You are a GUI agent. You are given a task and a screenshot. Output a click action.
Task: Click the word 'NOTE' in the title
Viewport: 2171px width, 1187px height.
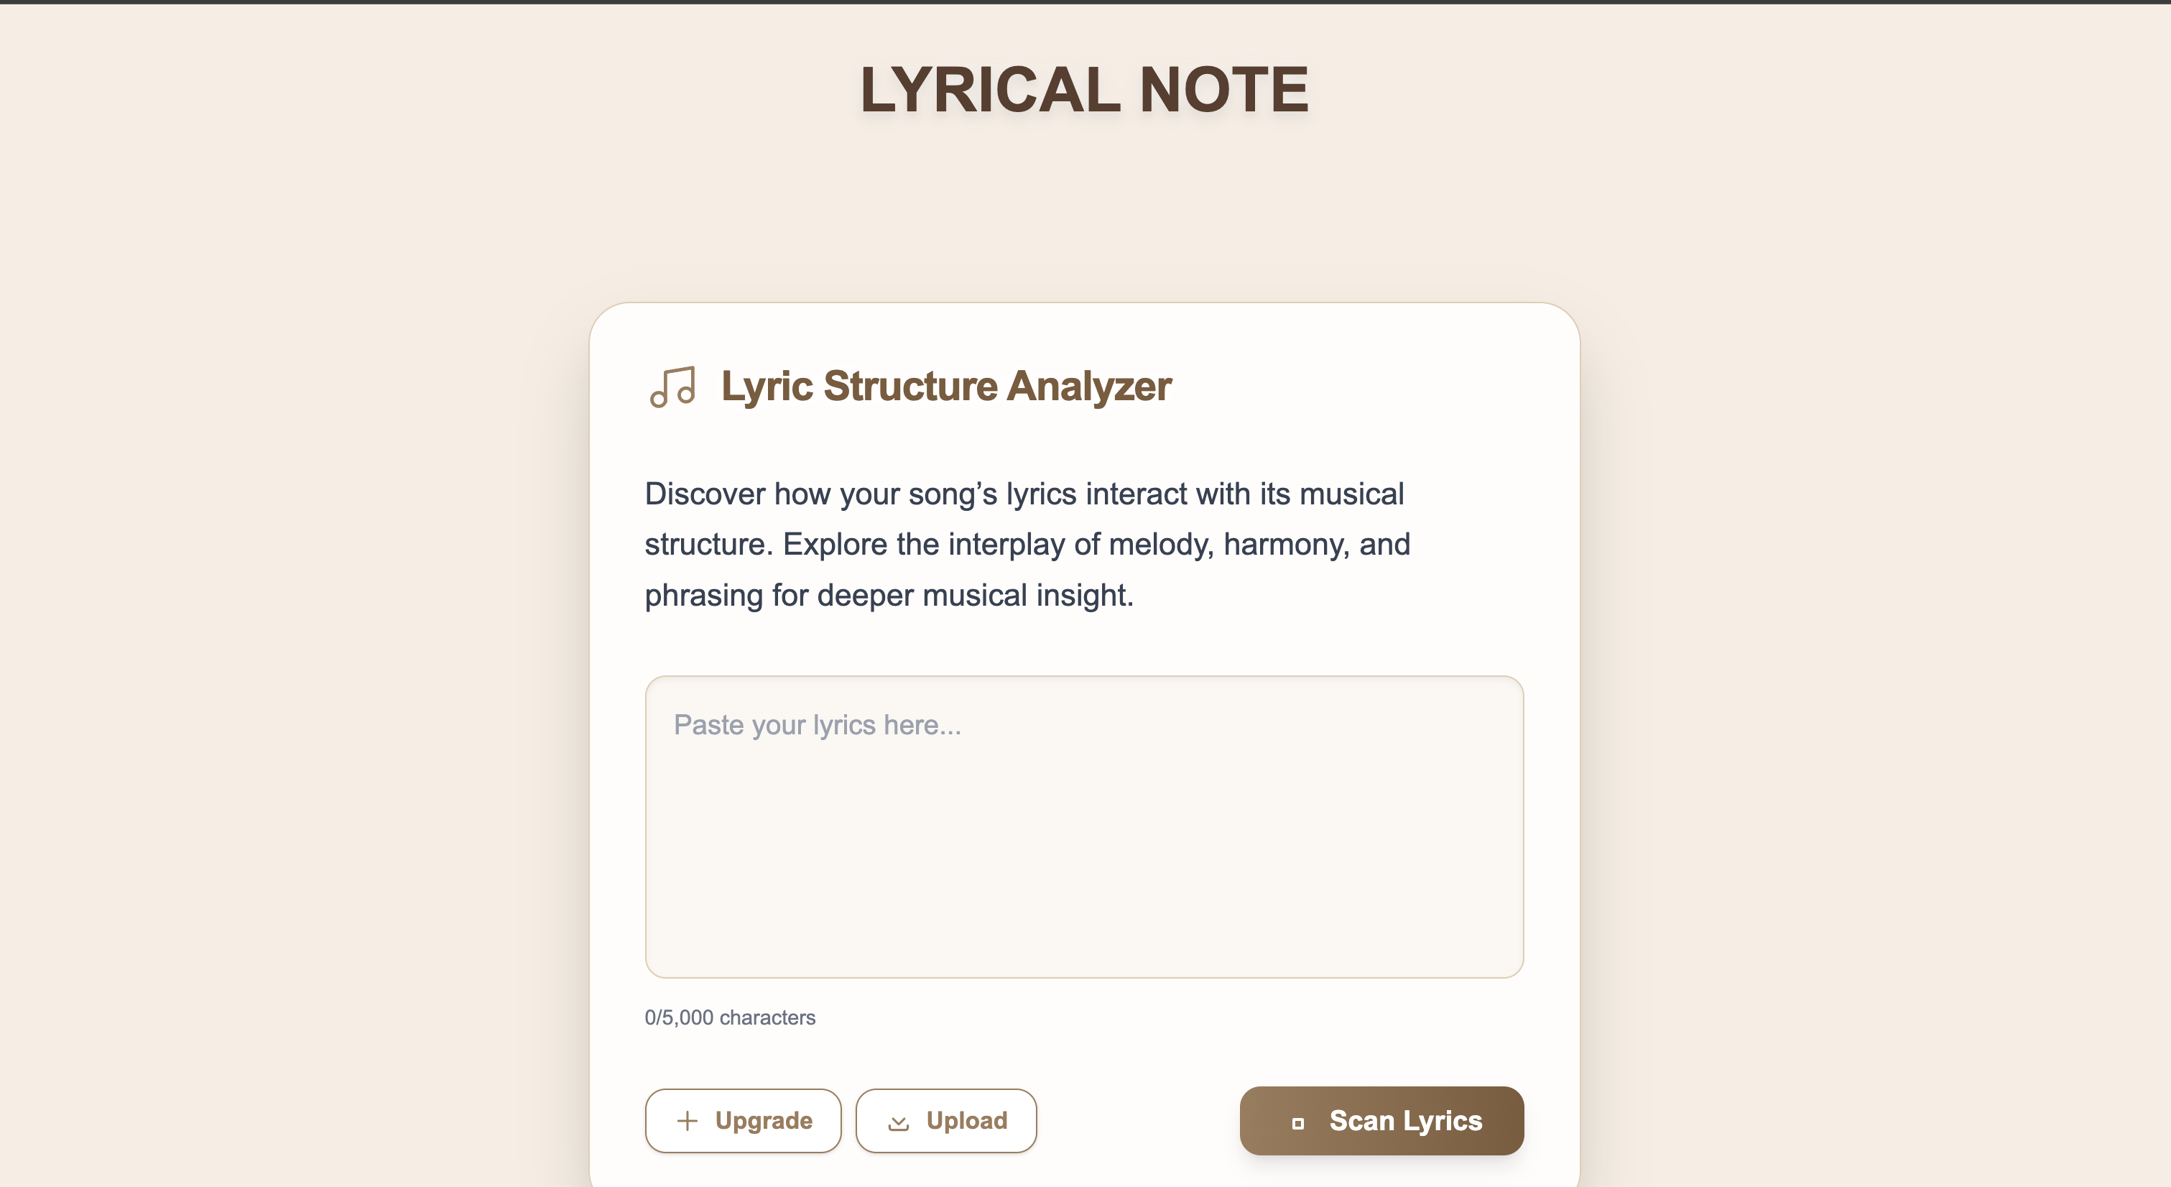[1223, 89]
